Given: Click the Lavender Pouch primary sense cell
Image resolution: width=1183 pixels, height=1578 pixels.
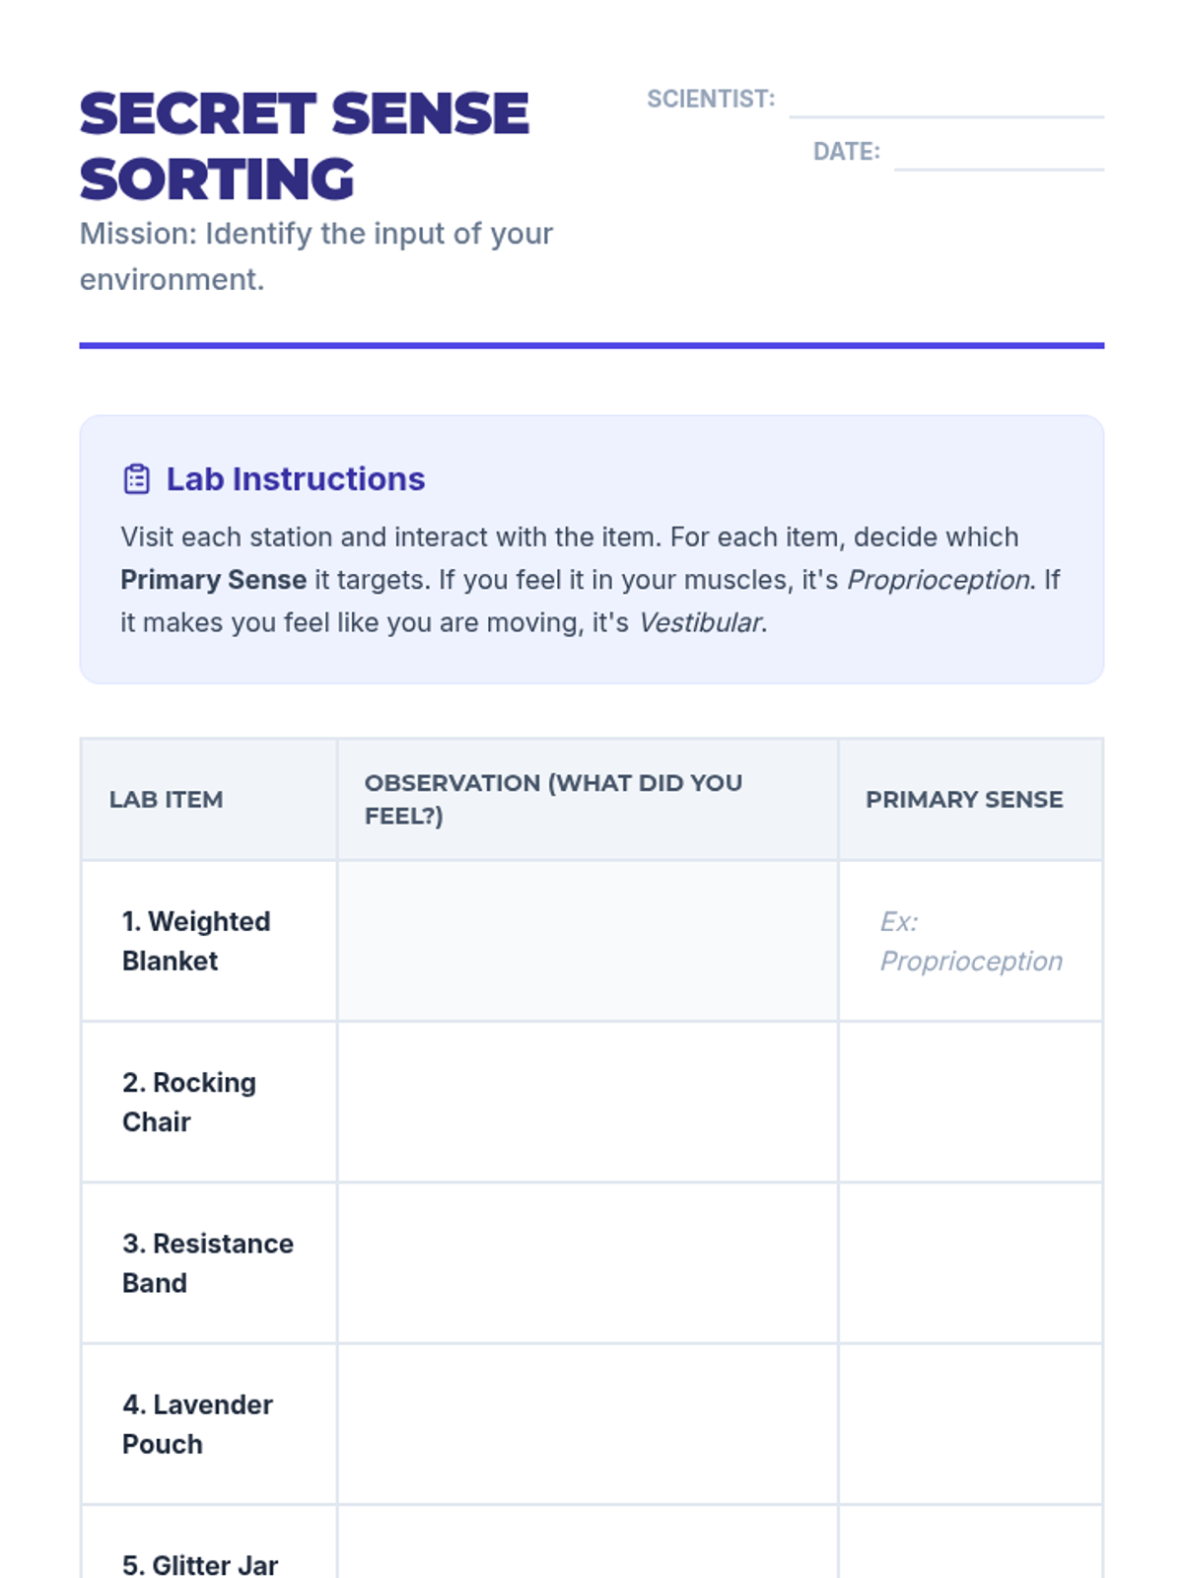Looking at the screenshot, I should click(970, 1424).
